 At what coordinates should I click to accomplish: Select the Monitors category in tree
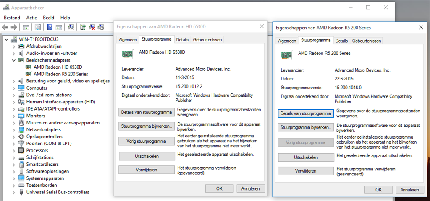(36, 116)
